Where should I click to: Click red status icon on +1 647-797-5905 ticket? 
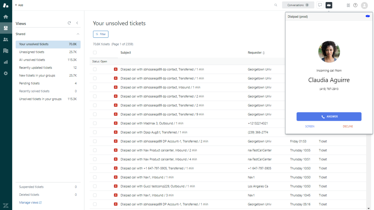[x=115, y=168]
